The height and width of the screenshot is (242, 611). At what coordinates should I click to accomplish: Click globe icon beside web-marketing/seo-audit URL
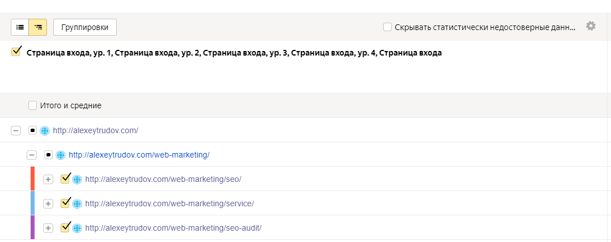77,228
